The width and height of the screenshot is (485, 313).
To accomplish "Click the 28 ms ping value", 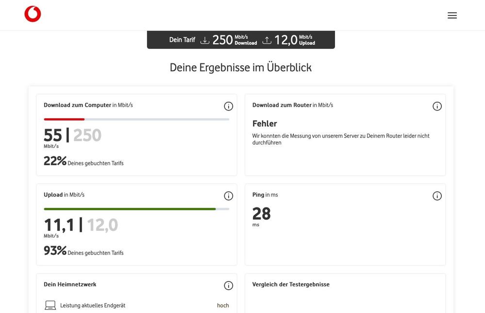I will [261, 214].
